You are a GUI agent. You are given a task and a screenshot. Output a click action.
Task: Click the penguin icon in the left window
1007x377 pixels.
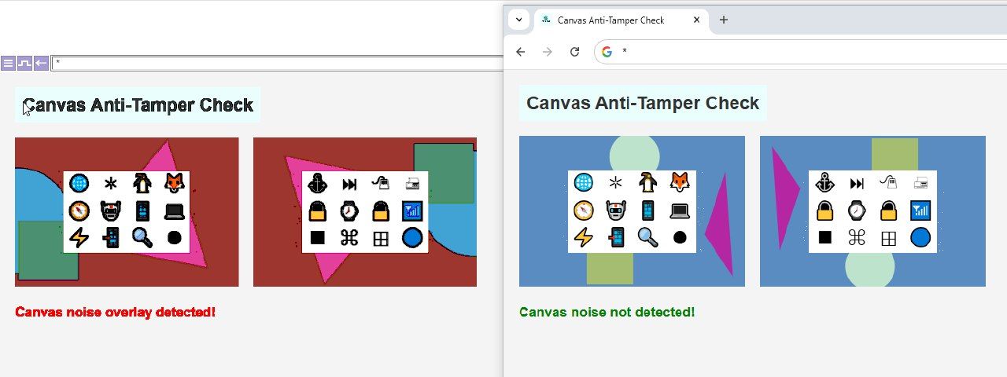[142, 183]
